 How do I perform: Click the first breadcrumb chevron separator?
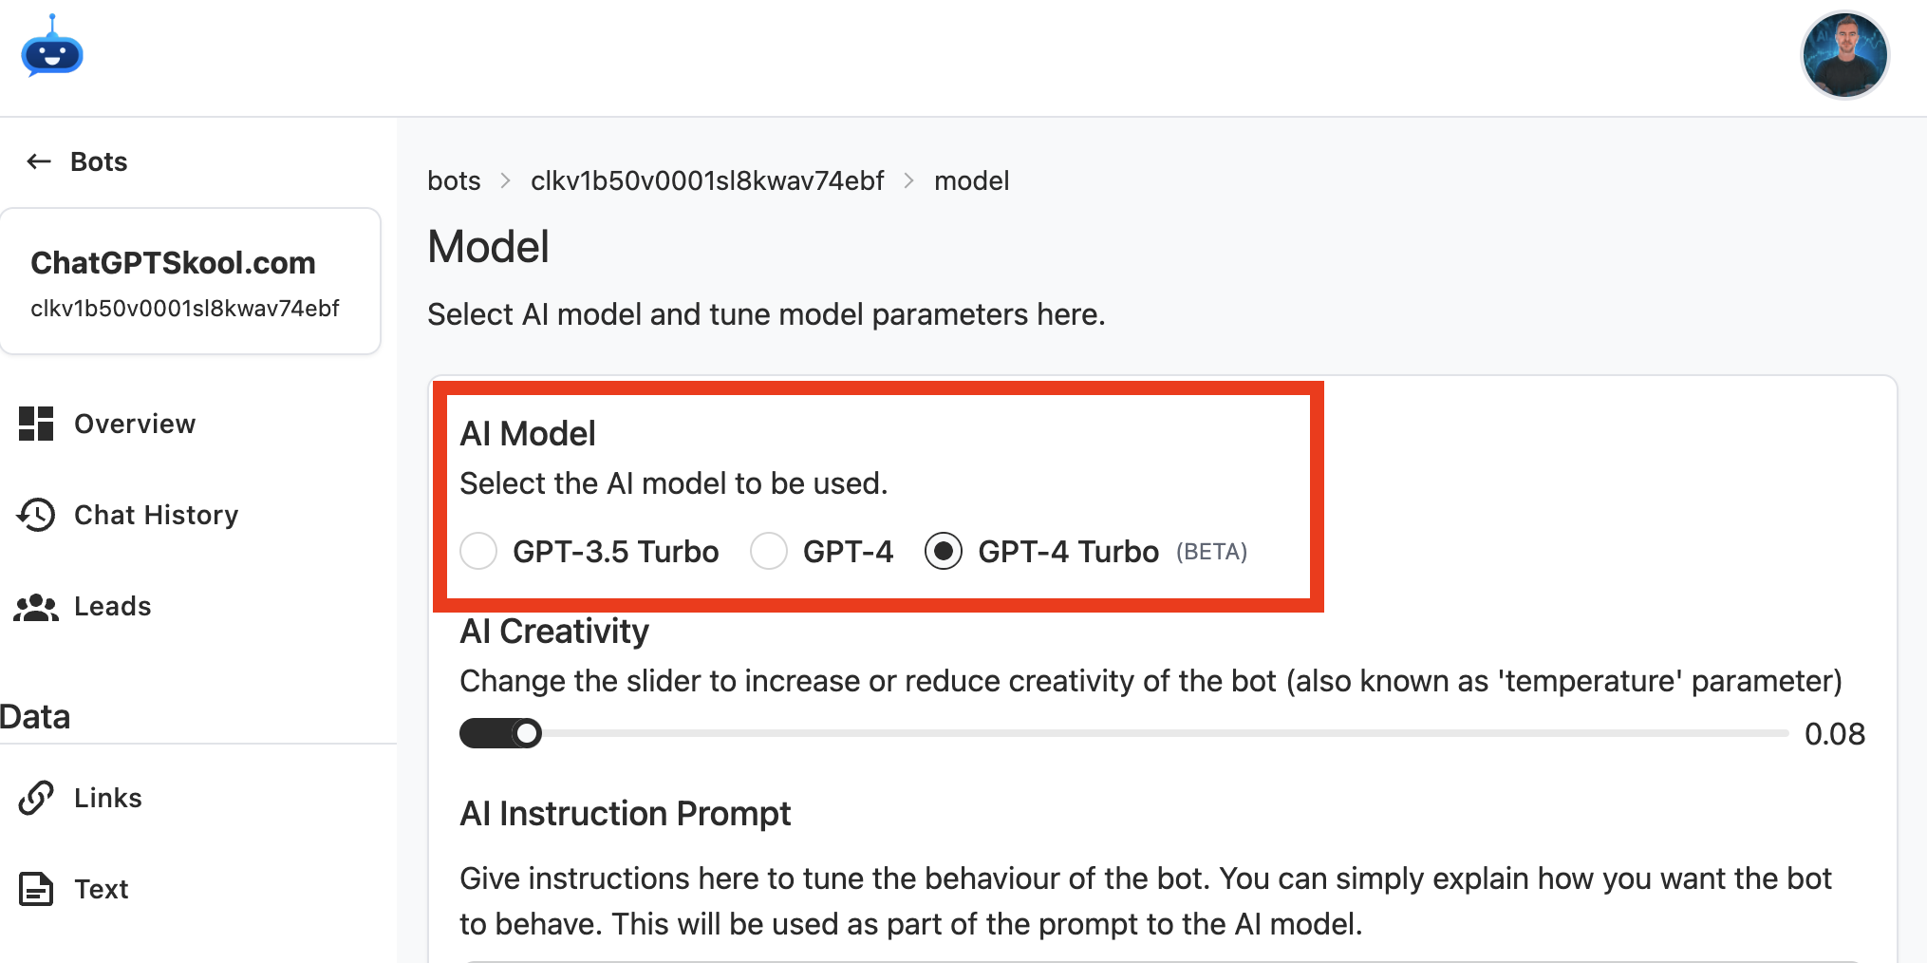pyautogui.click(x=506, y=180)
